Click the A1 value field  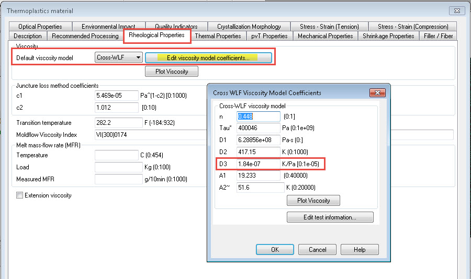pyautogui.click(x=259, y=176)
